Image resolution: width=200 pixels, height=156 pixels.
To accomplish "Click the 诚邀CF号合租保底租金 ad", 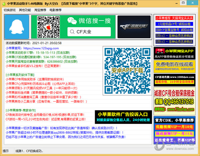I will click(x=174, y=101).
